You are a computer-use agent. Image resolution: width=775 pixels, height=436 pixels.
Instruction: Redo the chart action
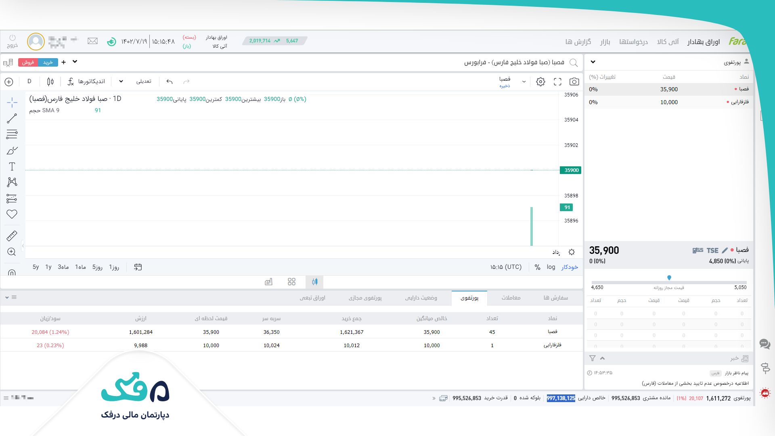pos(186,82)
